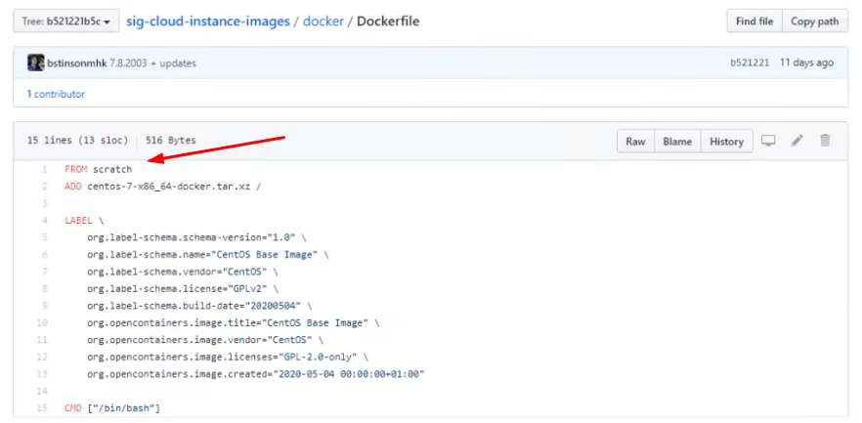Click the pencil icon to edit Dockerfile
Image resolution: width=862 pixels, height=423 pixels.
point(797,142)
